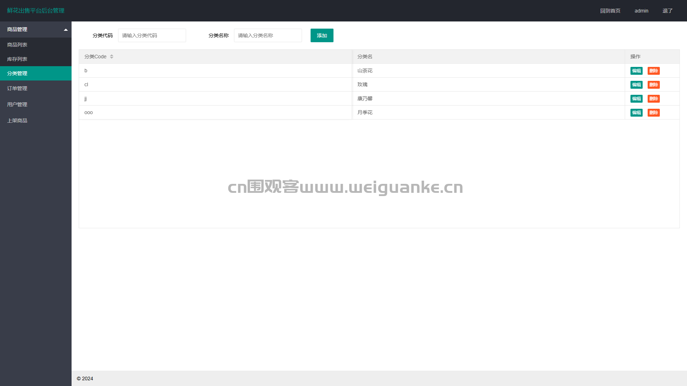The height and width of the screenshot is (386, 687).
Task: Click 回到首页 in the top bar
Action: 610,11
